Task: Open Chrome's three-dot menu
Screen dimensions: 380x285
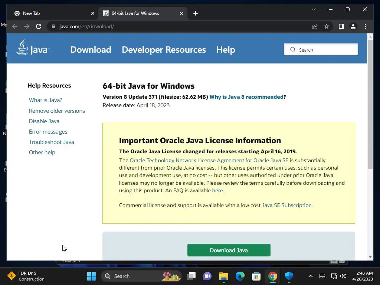Action: pos(365,26)
